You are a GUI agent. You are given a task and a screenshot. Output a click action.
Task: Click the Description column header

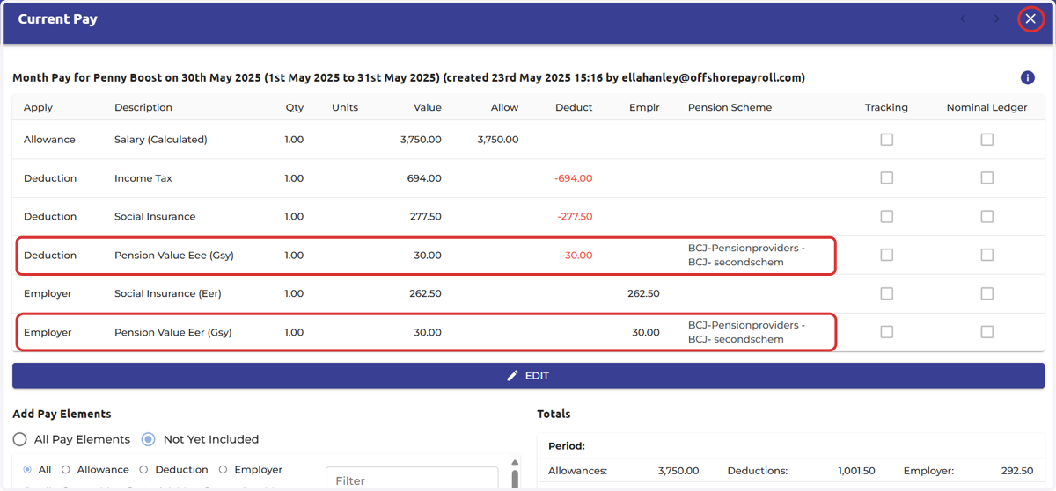(143, 107)
